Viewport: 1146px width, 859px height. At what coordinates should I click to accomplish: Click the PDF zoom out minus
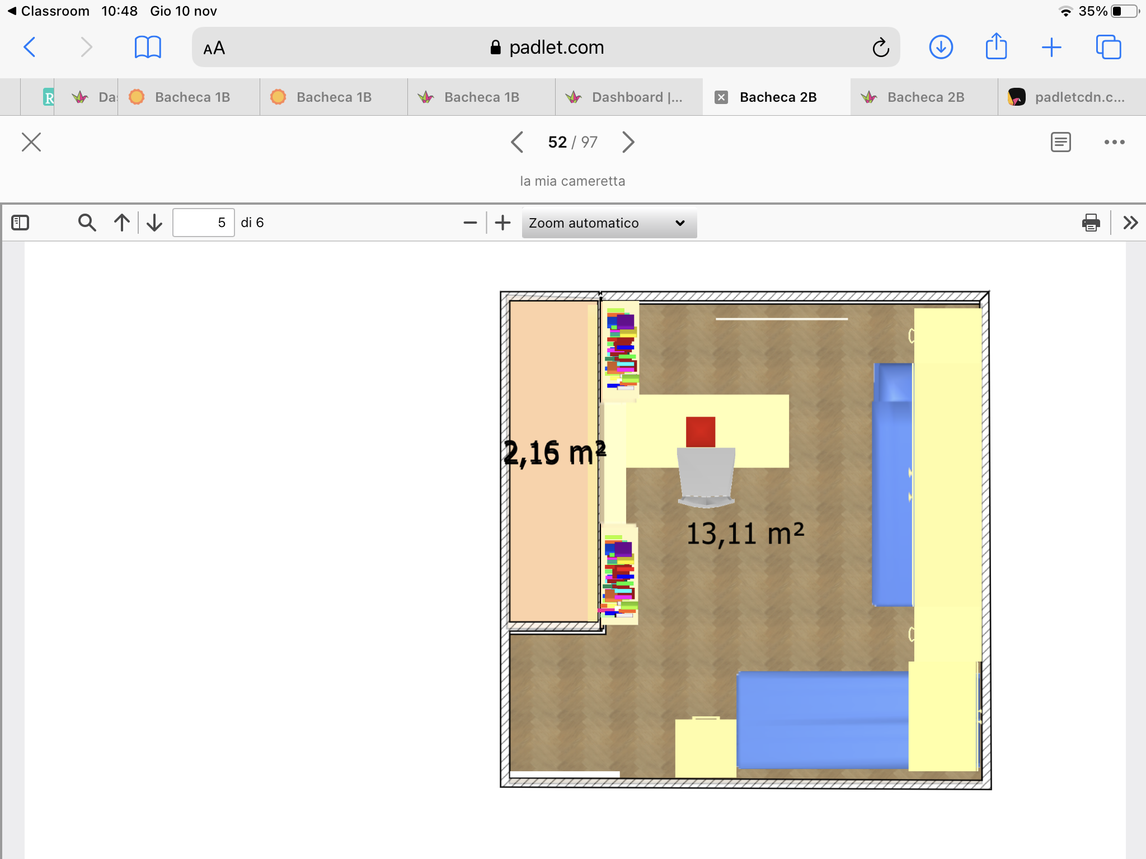pos(470,223)
